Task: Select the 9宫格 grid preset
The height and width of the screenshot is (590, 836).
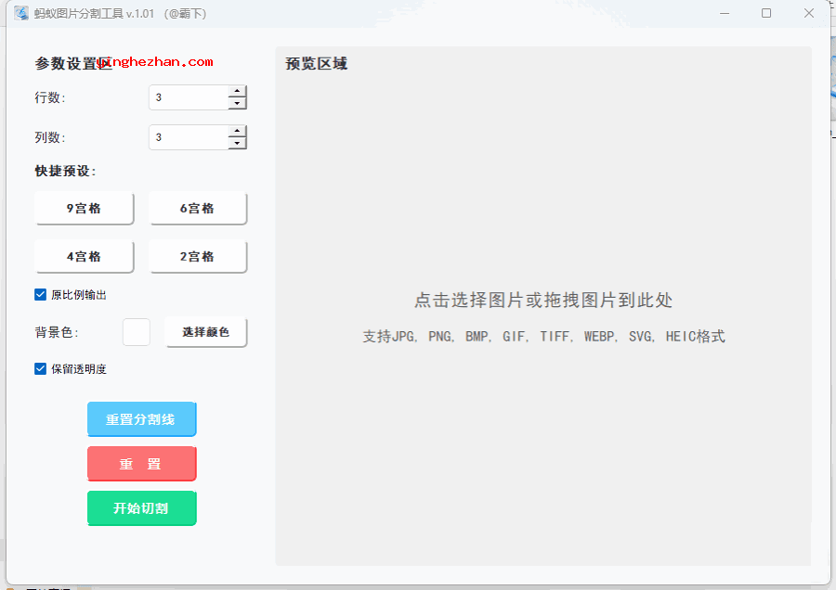Action: click(85, 208)
